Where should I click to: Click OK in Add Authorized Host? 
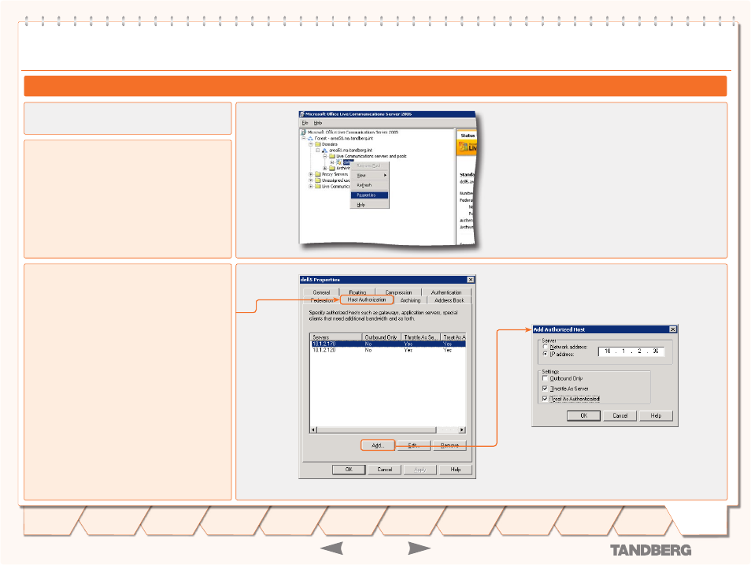tap(584, 416)
